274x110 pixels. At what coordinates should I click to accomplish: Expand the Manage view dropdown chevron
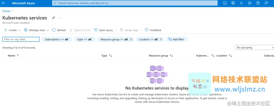(x=48, y=30)
